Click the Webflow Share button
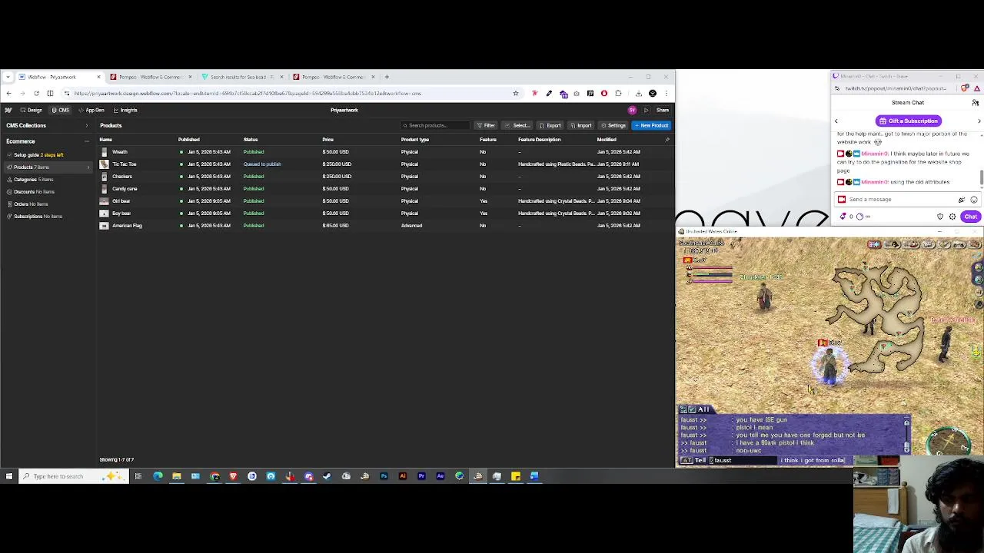Viewport: 984px width, 553px height. [x=663, y=110]
